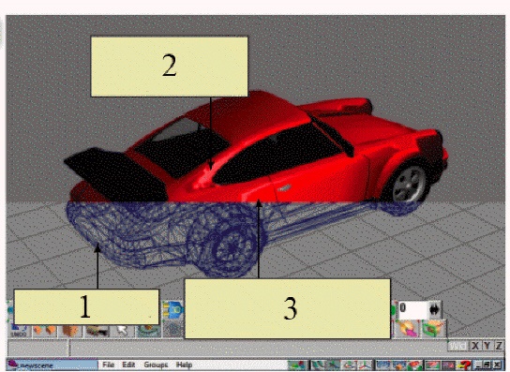Open help via the red question mark icon

coord(464,365)
